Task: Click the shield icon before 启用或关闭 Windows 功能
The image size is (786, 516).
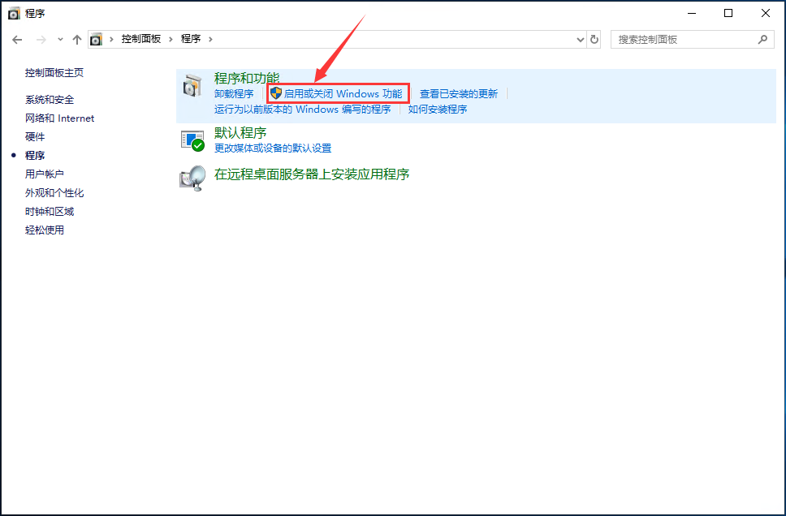Action: [x=276, y=93]
